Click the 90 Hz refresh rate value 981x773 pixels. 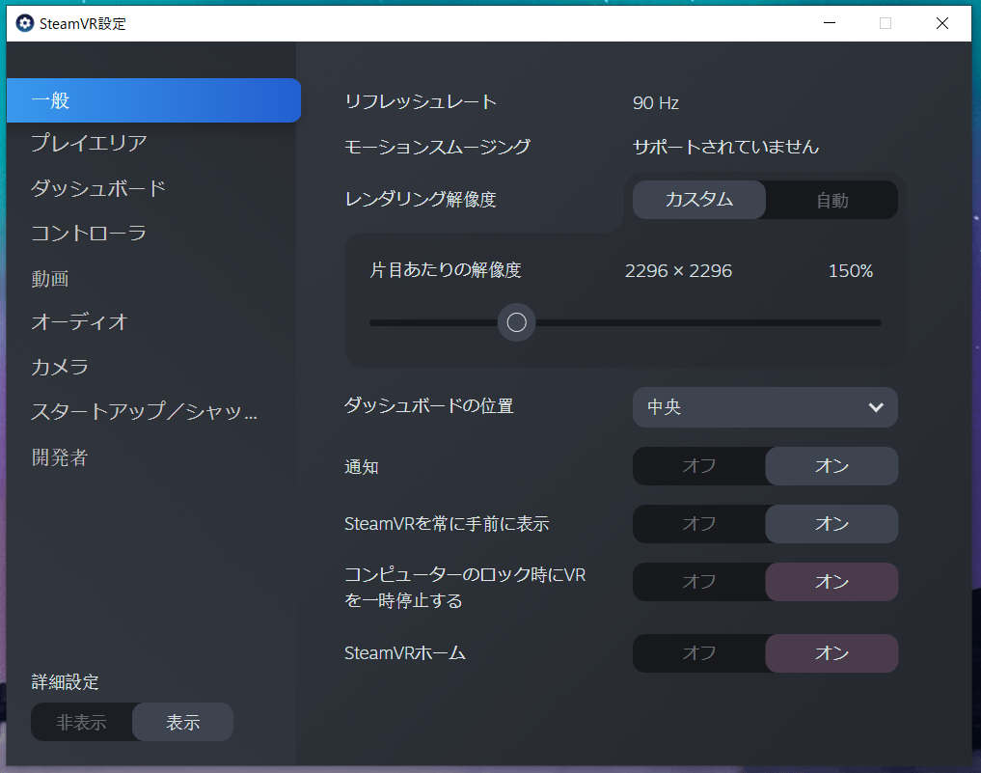pos(656,102)
